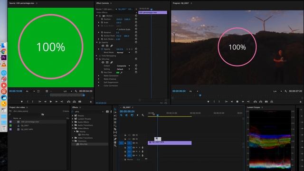Pick Key Color with the eyedropper

coord(122,73)
